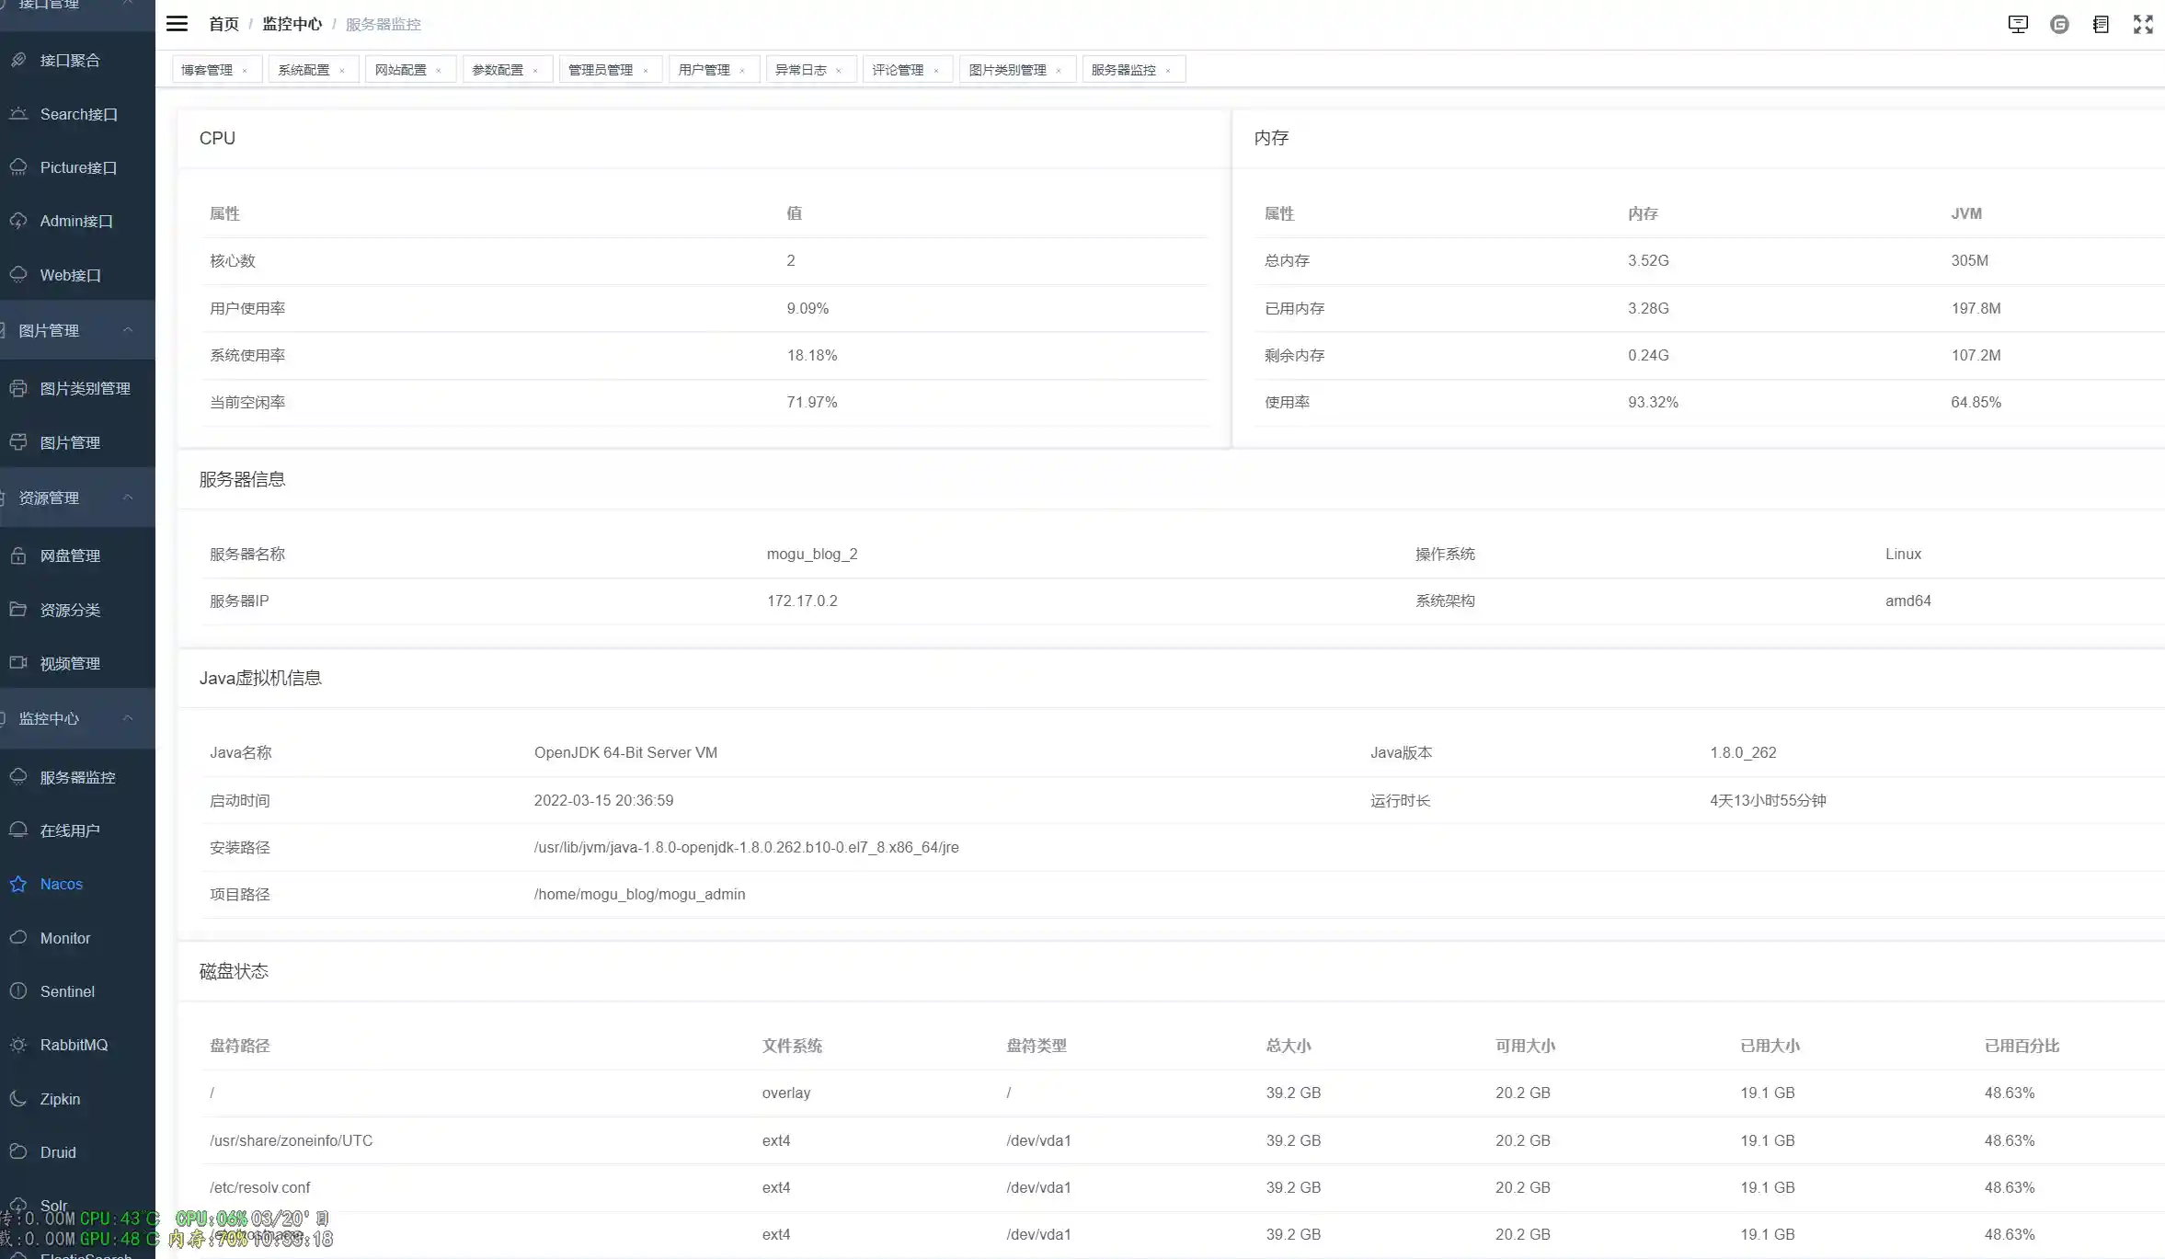Open the Druid monitor link
This screenshot has height=1259, width=2165.
pos(58,1152)
